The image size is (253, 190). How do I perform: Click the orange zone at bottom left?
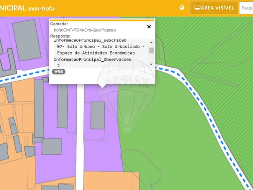16,174
